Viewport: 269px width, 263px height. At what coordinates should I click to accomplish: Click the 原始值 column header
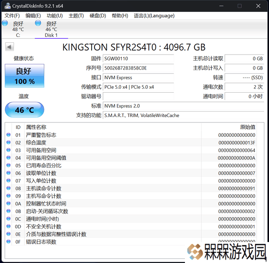[248, 127]
